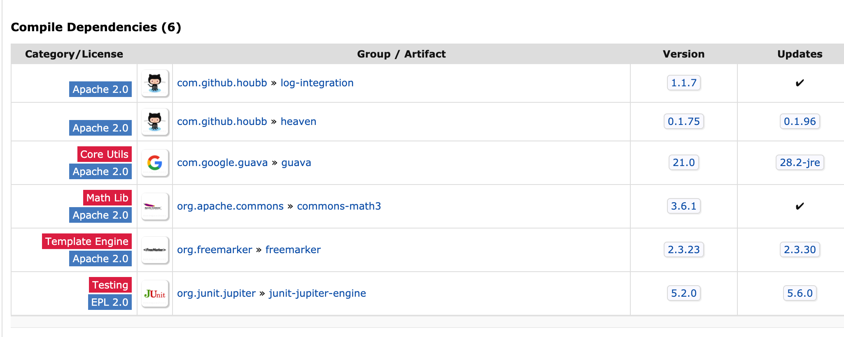
Task: View freemarker update version 2.3.30
Action: tap(800, 250)
